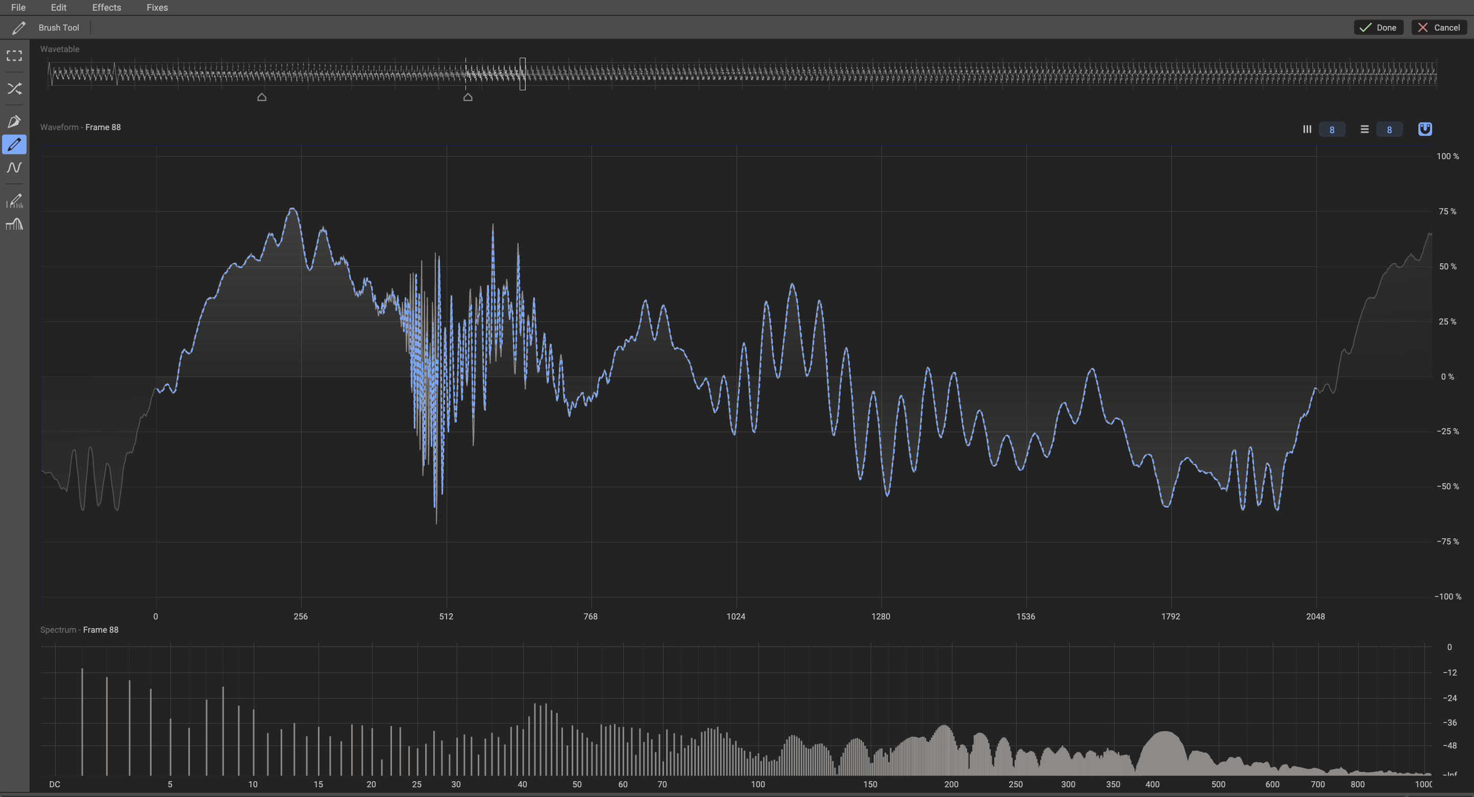The width and height of the screenshot is (1474, 797).
Task: Click the vertical grid count field
Action: [x=1332, y=130]
